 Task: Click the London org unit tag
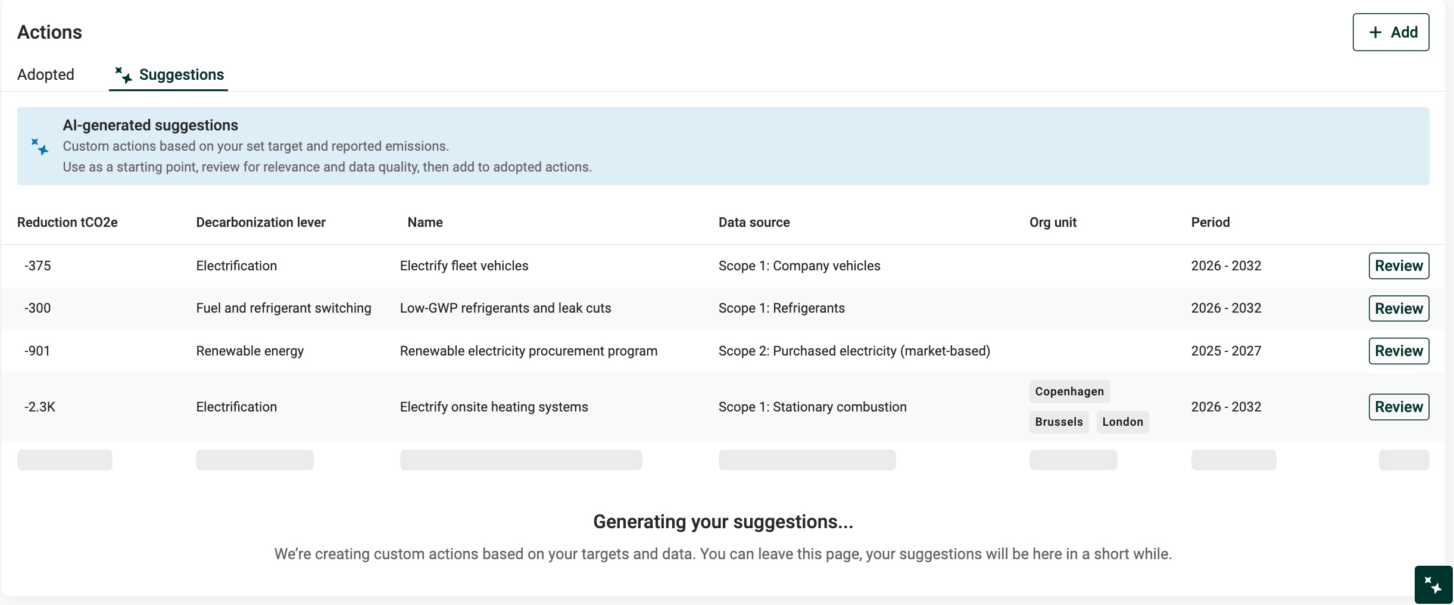pyautogui.click(x=1122, y=422)
